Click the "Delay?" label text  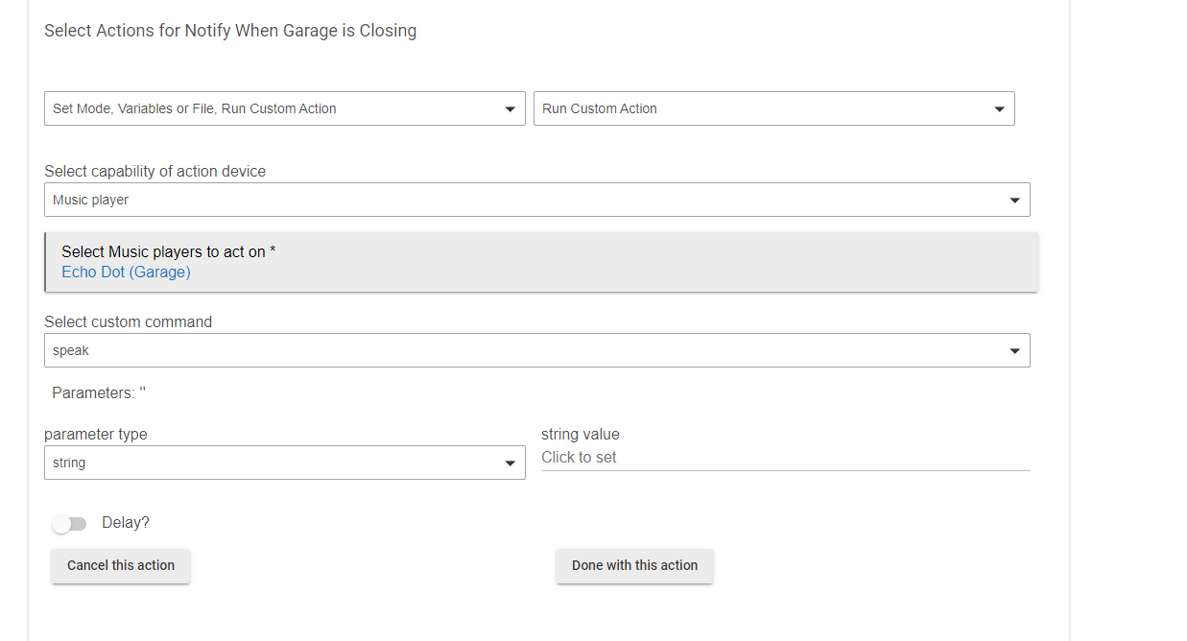[126, 523]
